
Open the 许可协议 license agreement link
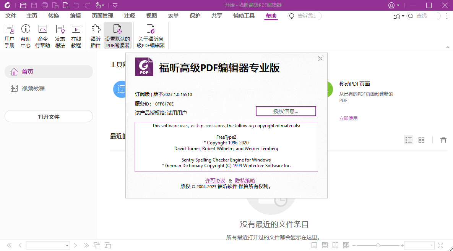pos(215,181)
